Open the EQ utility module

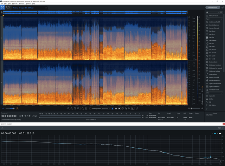(208, 102)
